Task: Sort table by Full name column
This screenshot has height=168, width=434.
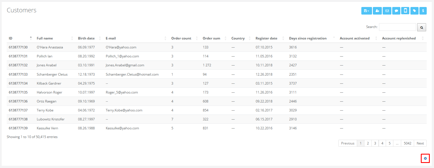Action: click(x=45, y=38)
